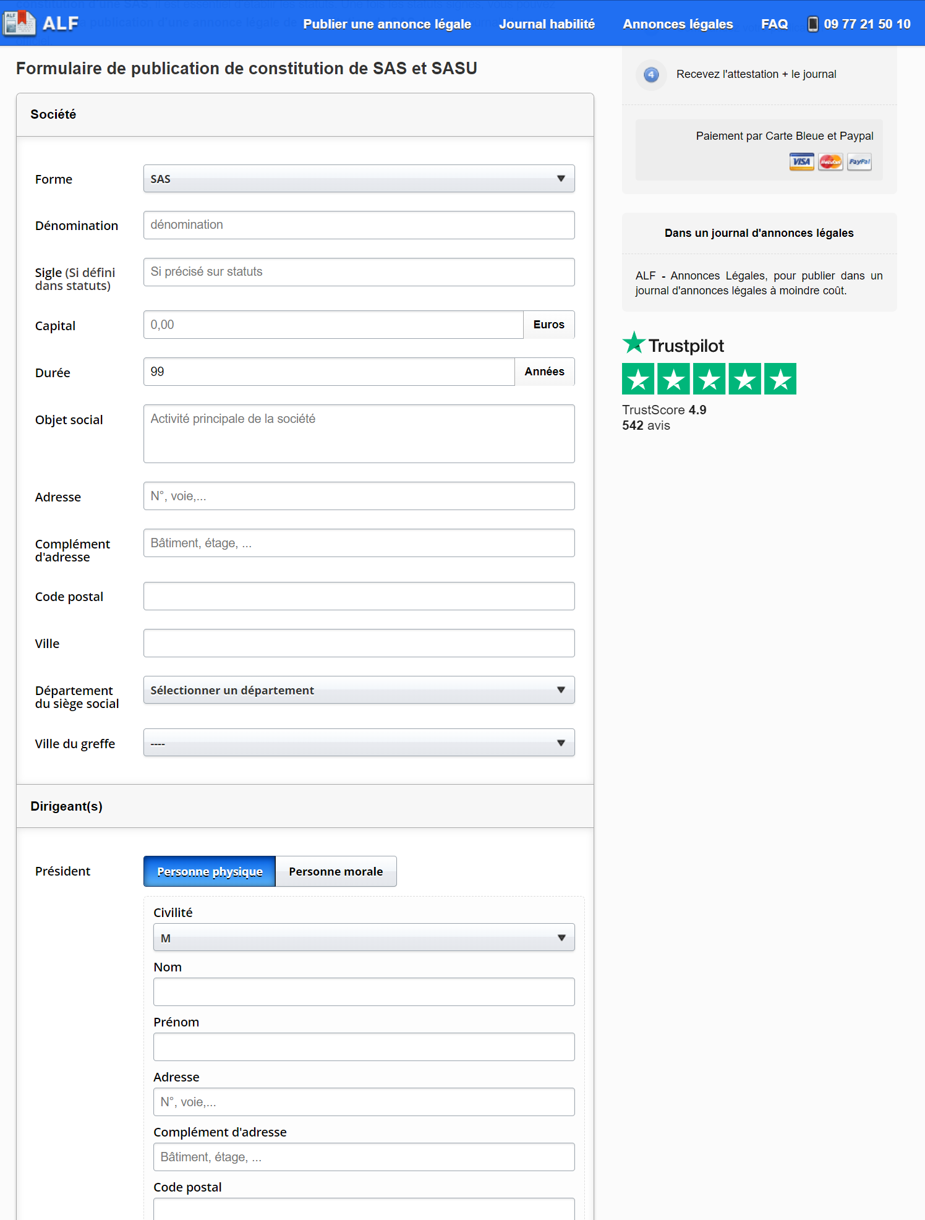The height and width of the screenshot is (1220, 925).
Task: Click the PayPal payment icon
Action: coord(859,162)
